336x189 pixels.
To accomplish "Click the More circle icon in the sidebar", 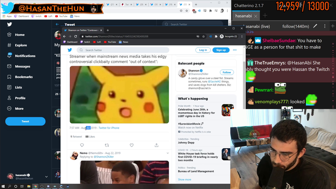I will pyautogui.click(x=9, y=109).
